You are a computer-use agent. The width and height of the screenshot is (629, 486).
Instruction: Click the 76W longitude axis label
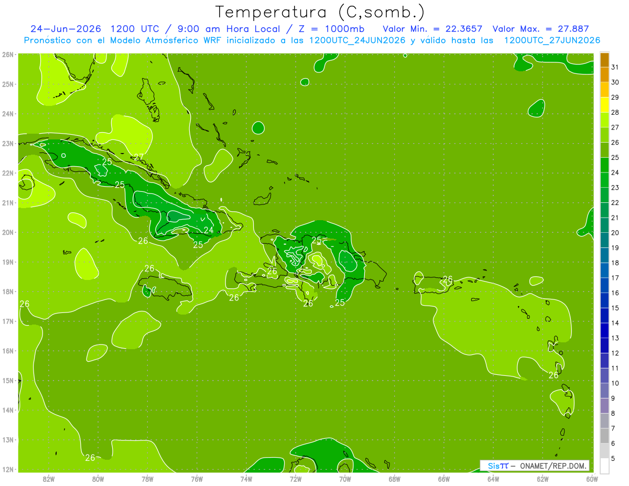(197, 479)
